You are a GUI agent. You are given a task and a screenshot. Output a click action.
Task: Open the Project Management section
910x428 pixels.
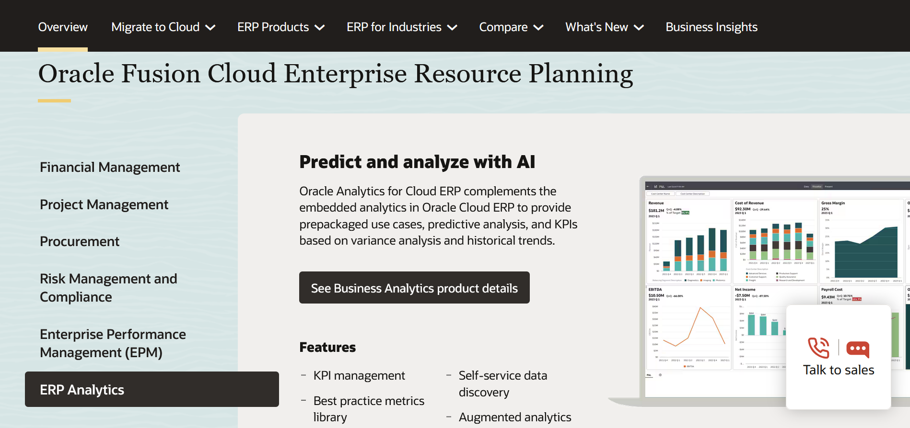pyautogui.click(x=104, y=204)
